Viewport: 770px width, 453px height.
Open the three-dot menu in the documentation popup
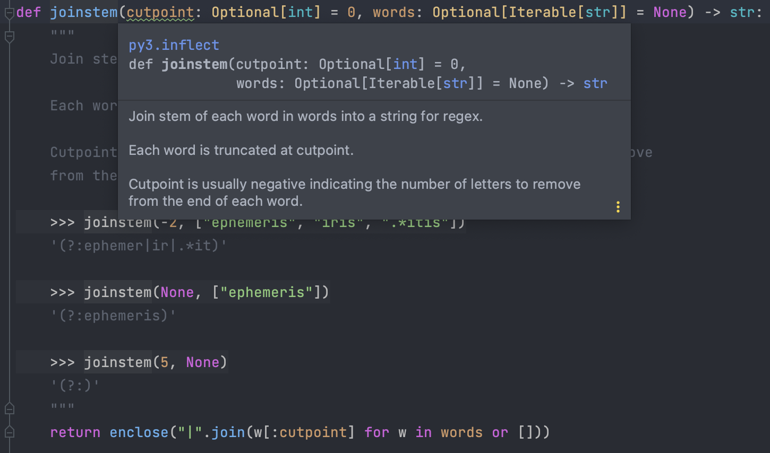click(x=618, y=207)
